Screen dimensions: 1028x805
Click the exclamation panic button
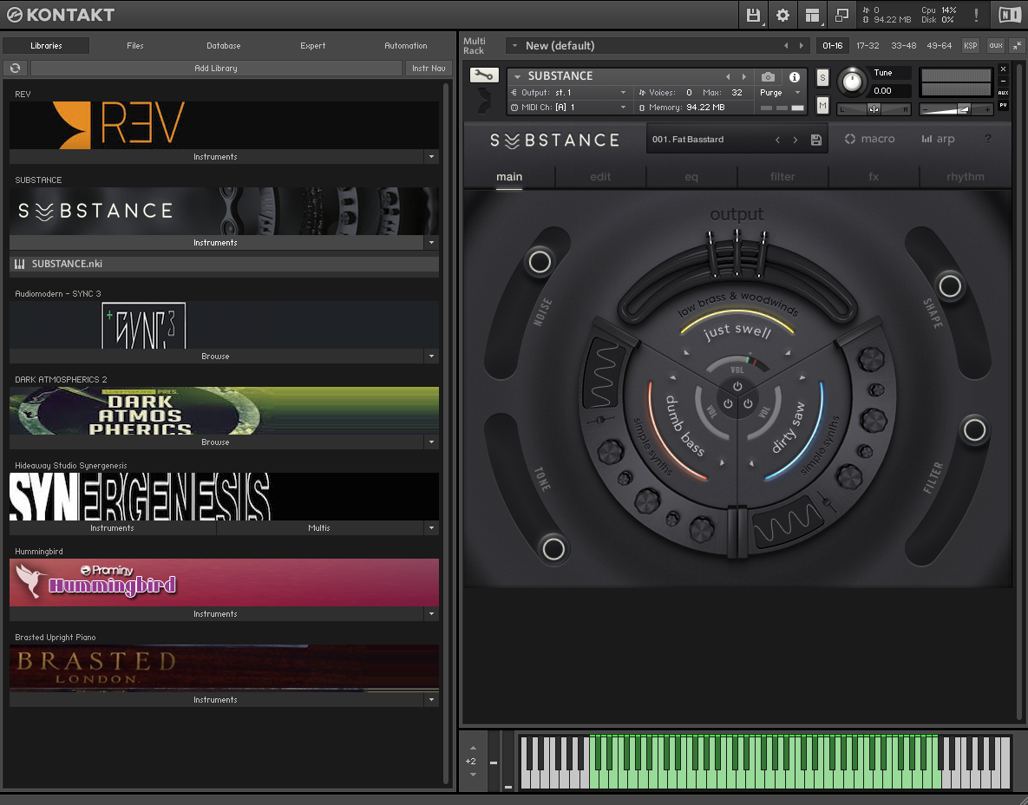click(x=976, y=15)
